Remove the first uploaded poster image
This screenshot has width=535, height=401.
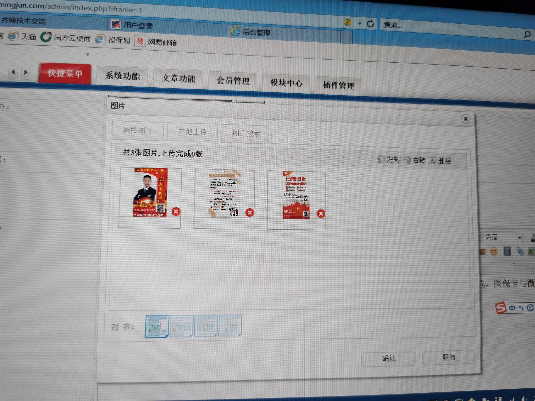pyautogui.click(x=176, y=212)
